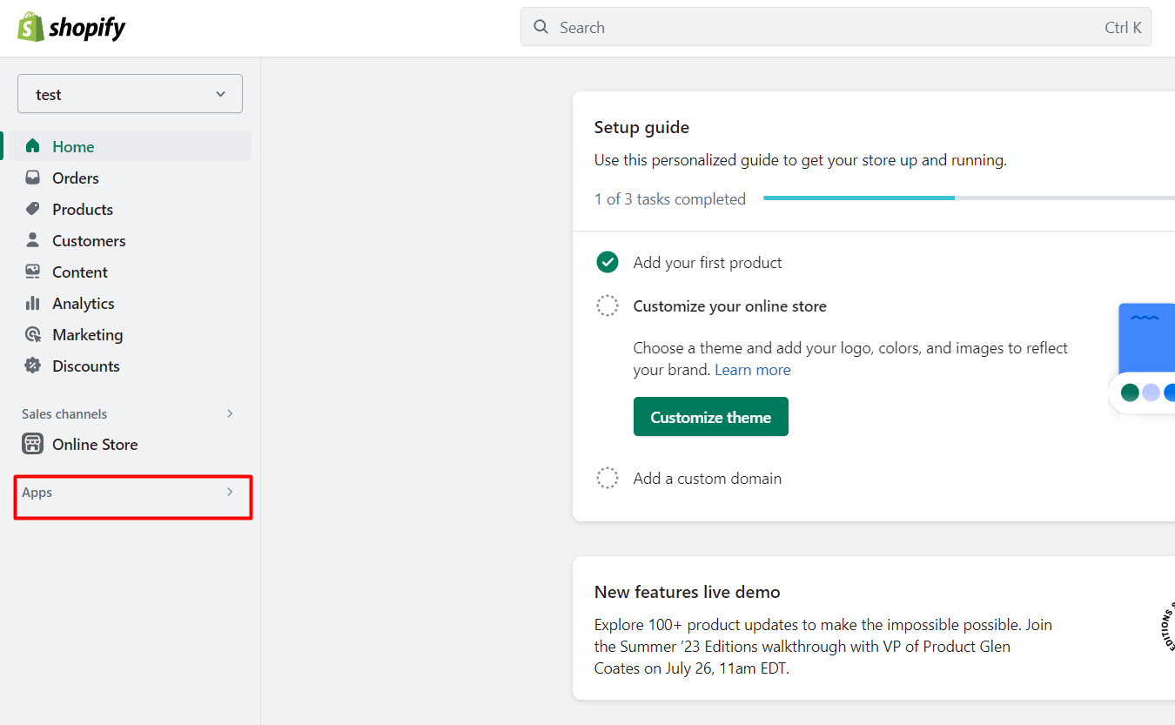The height and width of the screenshot is (725, 1175).
Task: Follow the Learn more link
Action: coord(752,370)
